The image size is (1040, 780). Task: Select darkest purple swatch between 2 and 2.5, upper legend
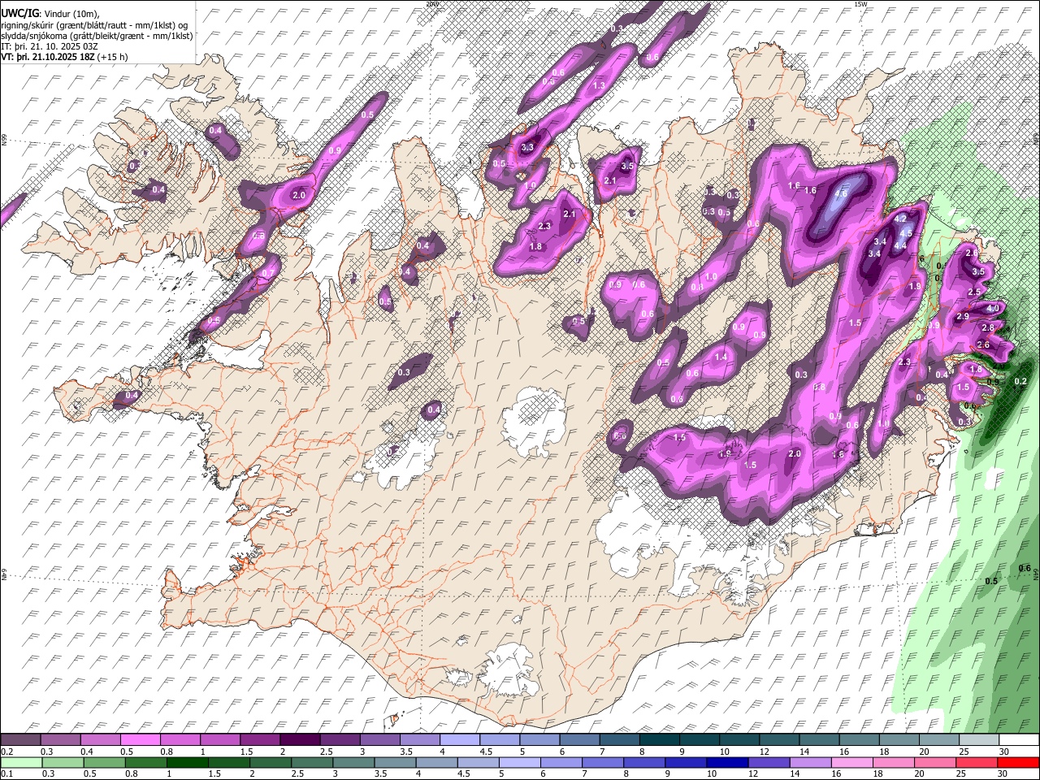coord(299,740)
